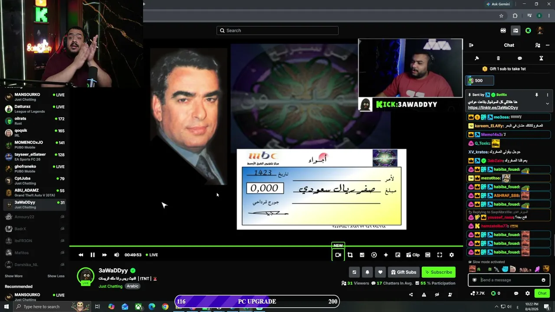Click the sparkle icon in player controls
The height and width of the screenshot is (312, 555).
click(386, 255)
